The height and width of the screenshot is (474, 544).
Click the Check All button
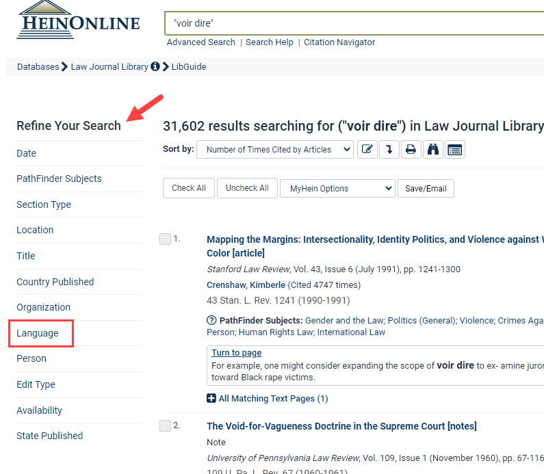coord(189,188)
